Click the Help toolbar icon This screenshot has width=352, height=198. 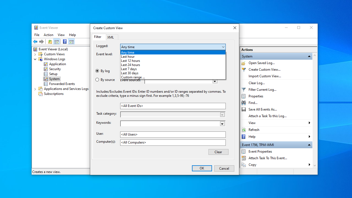[65, 42]
